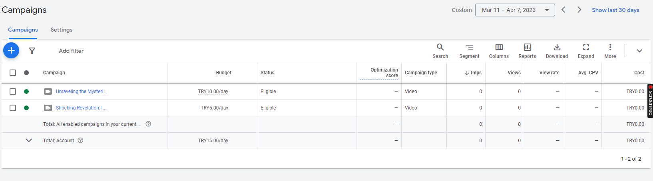The image size is (653, 181).
Task: Check the Shocking Revelation campaign box
Action: [13, 108]
